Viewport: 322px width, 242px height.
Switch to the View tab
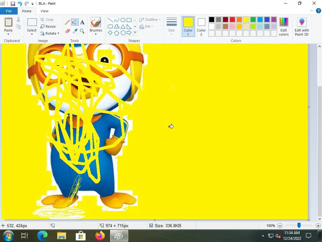point(44,11)
